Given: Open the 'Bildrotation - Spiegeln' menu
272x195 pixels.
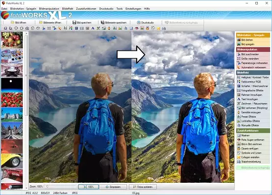Looking at the screenshot, I should tap(23, 8).
